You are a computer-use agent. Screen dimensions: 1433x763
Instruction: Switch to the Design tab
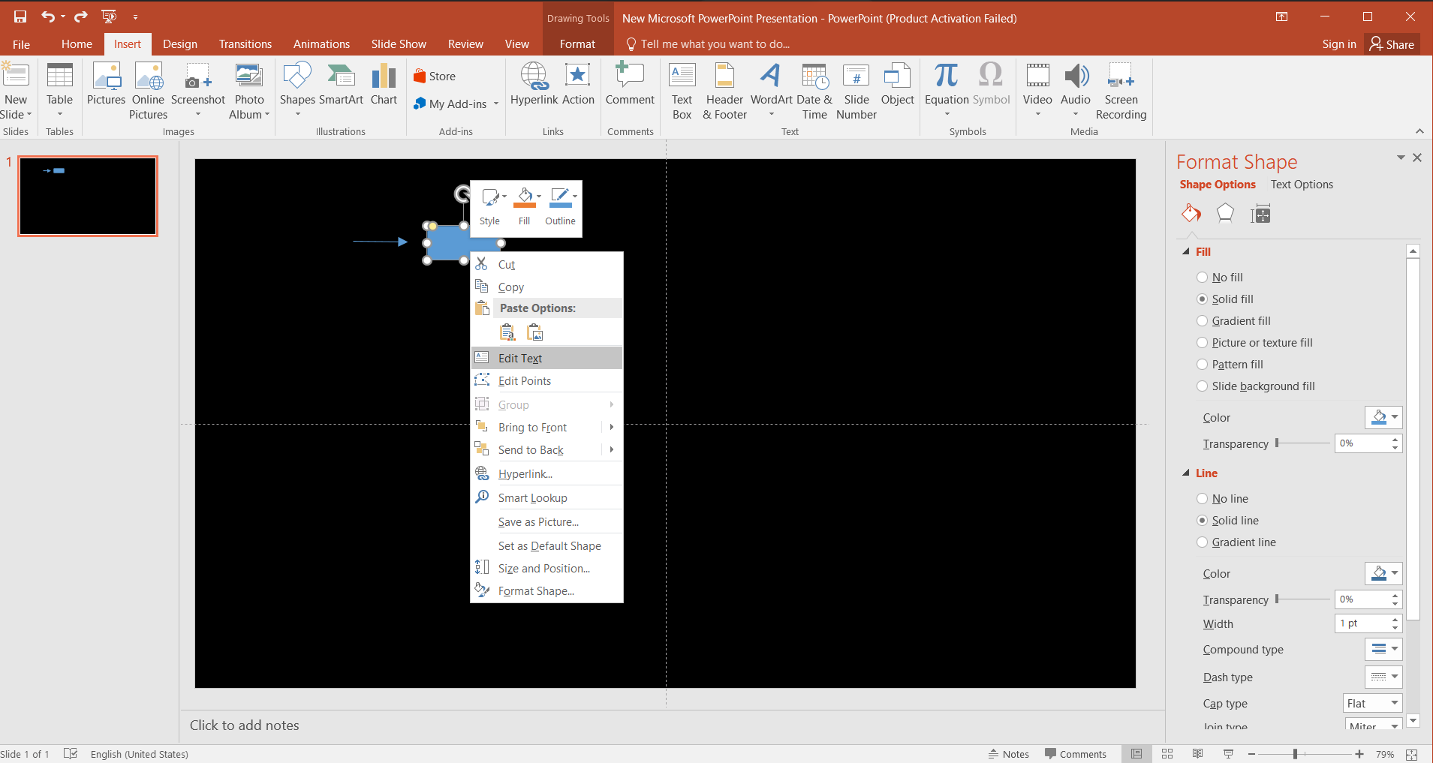[180, 44]
